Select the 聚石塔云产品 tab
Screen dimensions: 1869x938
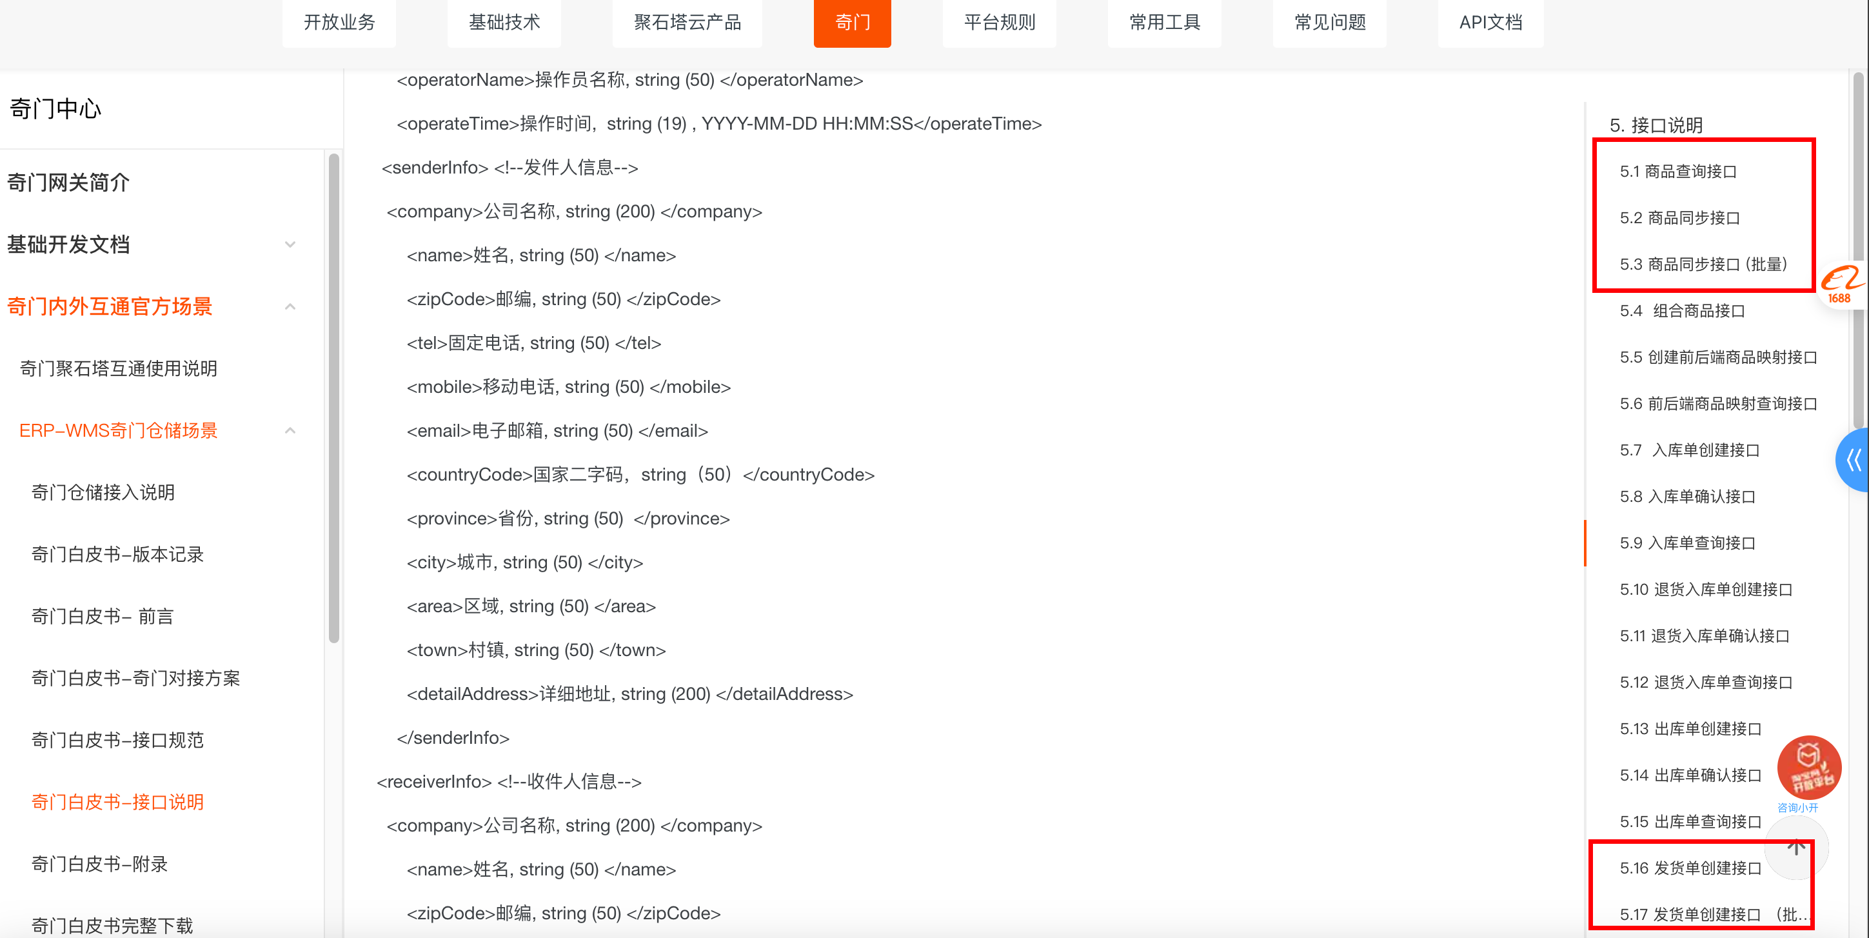click(687, 23)
